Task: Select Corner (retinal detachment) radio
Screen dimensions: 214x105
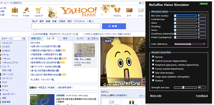Action: click(153, 69)
